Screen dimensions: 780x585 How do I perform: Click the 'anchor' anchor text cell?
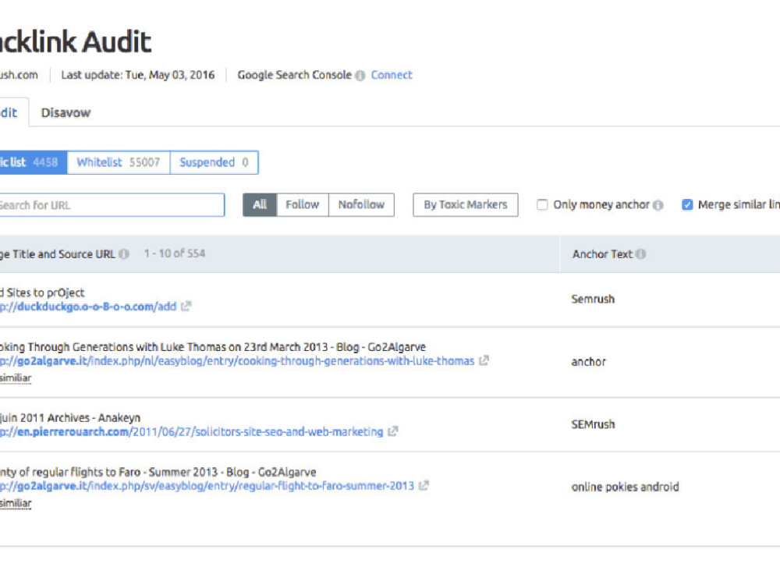[x=588, y=362]
